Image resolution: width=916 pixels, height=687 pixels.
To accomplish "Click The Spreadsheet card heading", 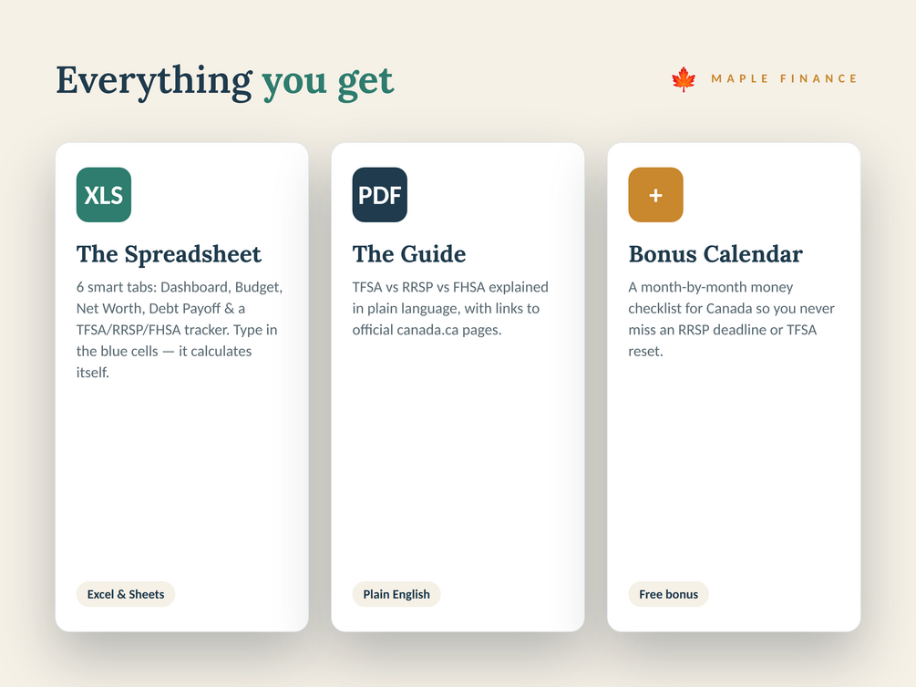I will pyautogui.click(x=169, y=254).
